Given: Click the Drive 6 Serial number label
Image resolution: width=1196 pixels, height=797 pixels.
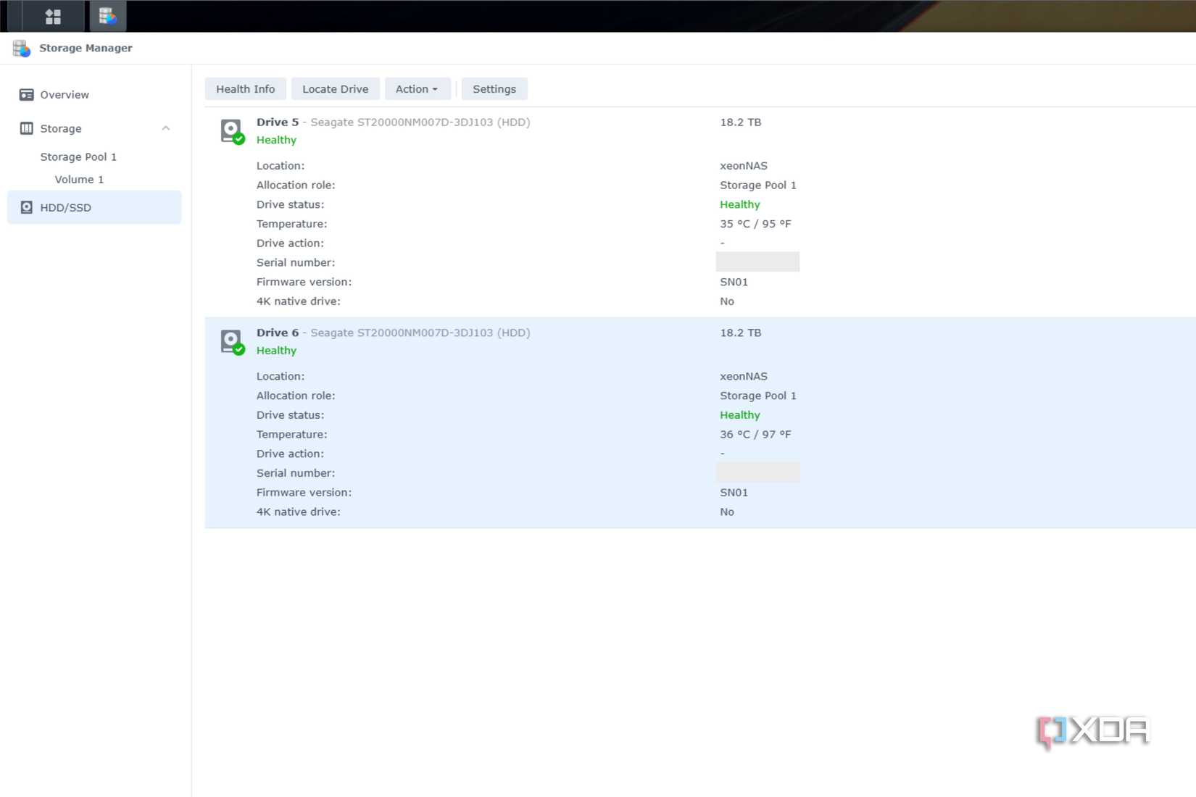Looking at the screenshot, I should (296, 473).
